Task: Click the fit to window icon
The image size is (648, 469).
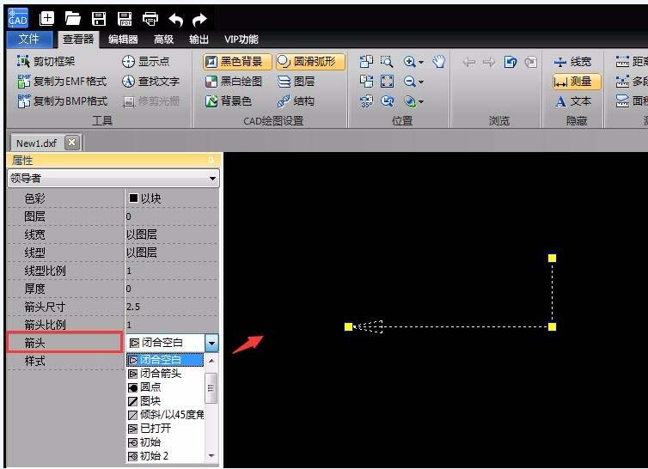Action: 387,82
